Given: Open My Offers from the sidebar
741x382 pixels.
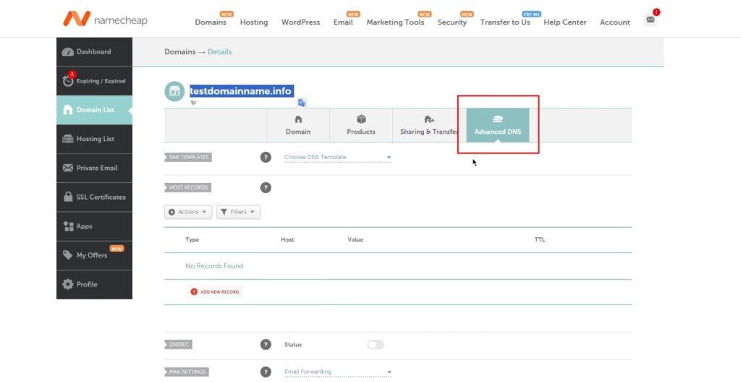Looking at the screenshot, I should [95, 255].
